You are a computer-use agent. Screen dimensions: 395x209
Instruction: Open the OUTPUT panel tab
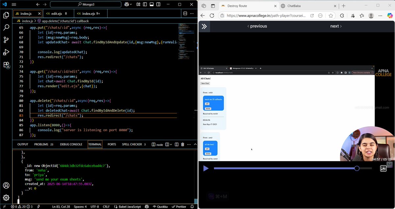23,144
